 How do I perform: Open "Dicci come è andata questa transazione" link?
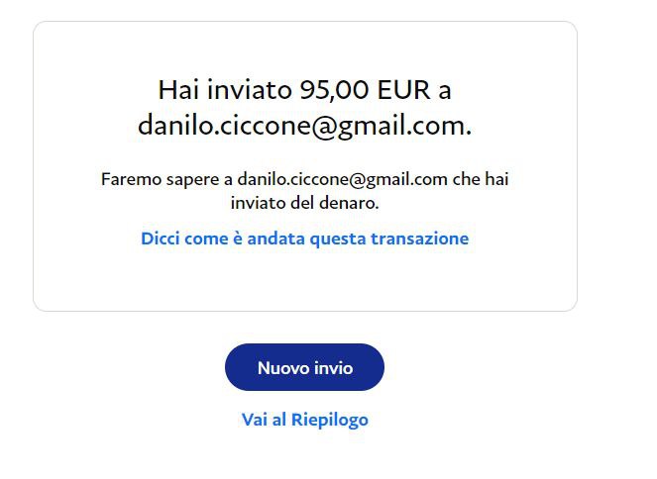(x=305, y=239)
